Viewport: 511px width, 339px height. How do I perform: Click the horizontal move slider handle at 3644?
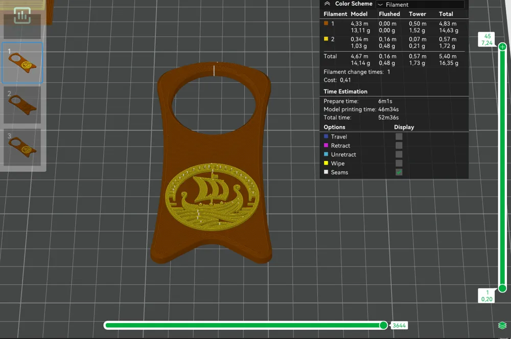(383, 326)
